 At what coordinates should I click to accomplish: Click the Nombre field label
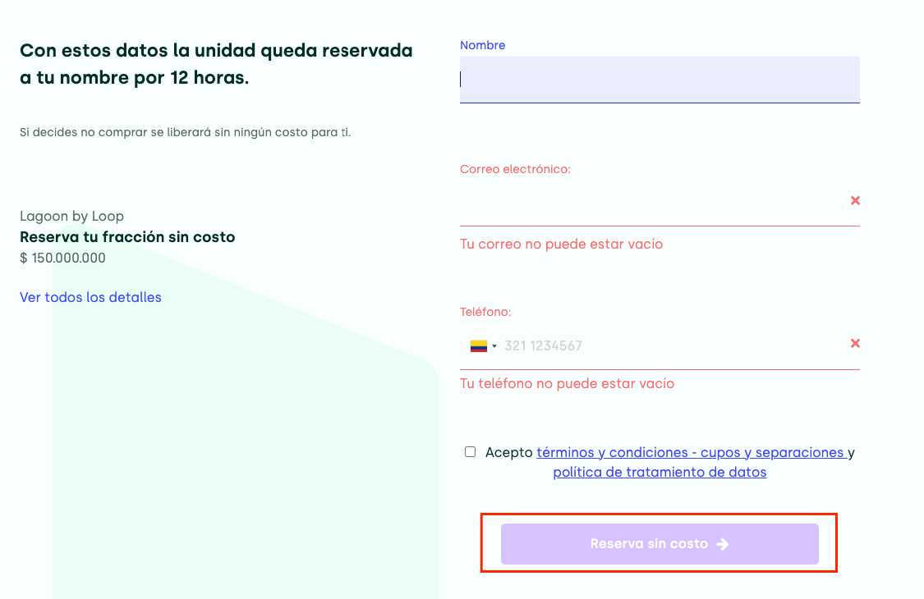(x=482, y=45)
